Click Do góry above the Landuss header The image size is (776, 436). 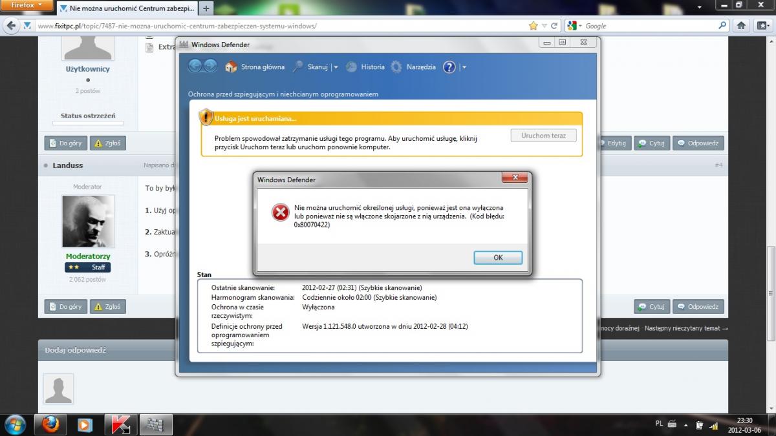click(x=65, y=143)
